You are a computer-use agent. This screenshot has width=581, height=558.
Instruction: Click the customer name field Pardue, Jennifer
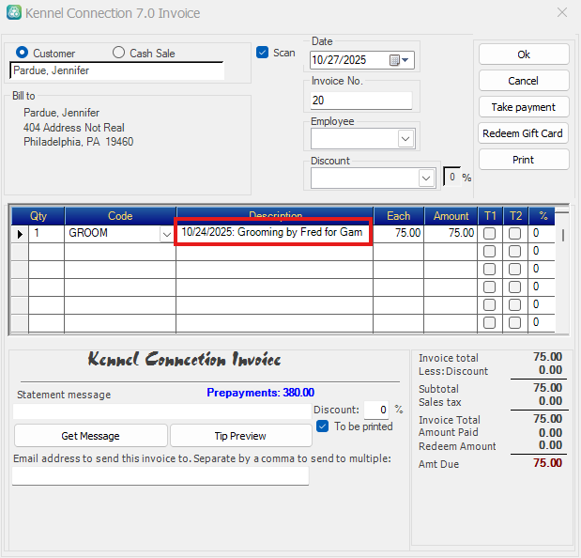click(116, 70)
